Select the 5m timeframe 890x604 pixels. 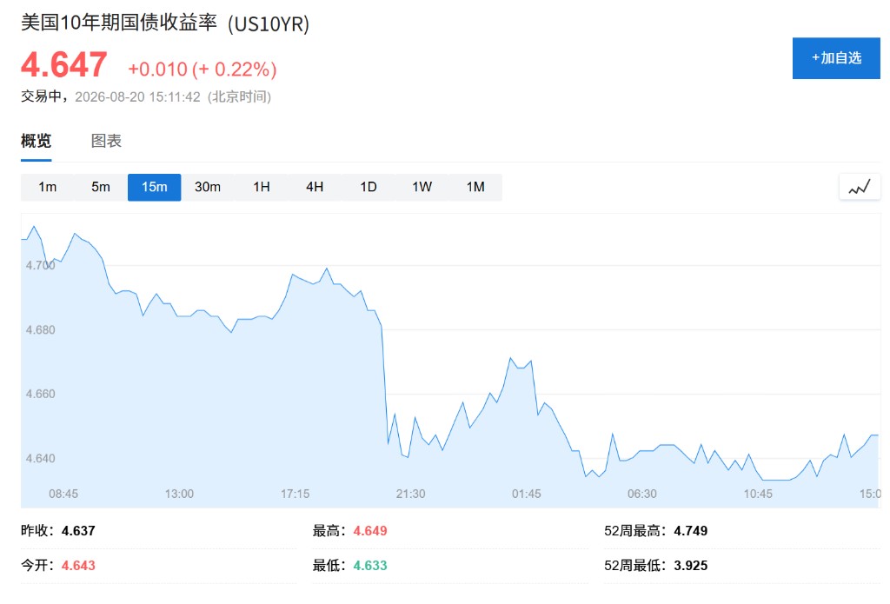click(x=101, y=188)
